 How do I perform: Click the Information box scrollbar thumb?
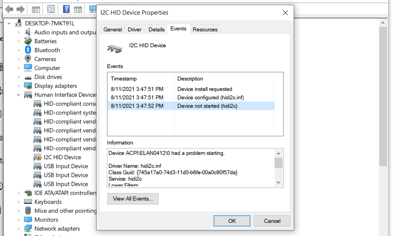tap(279, 163)
